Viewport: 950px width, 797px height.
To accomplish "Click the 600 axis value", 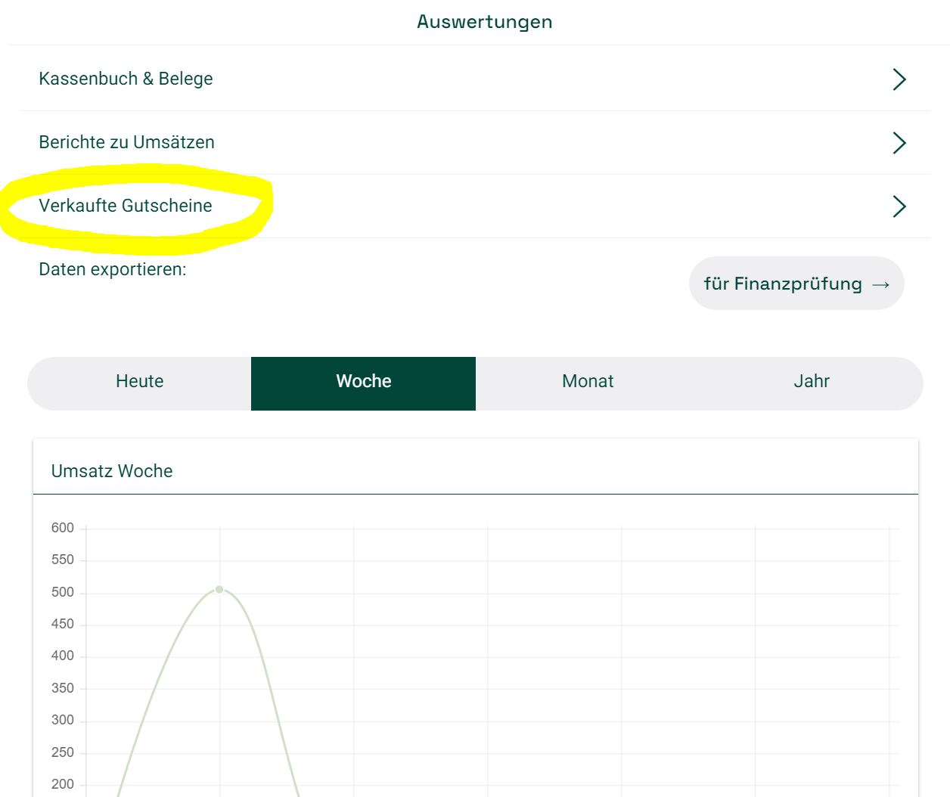I will tap(63, 528).
